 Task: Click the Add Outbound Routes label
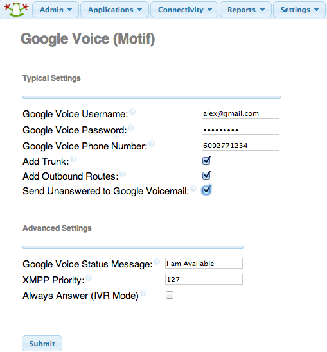pos(71,176)
